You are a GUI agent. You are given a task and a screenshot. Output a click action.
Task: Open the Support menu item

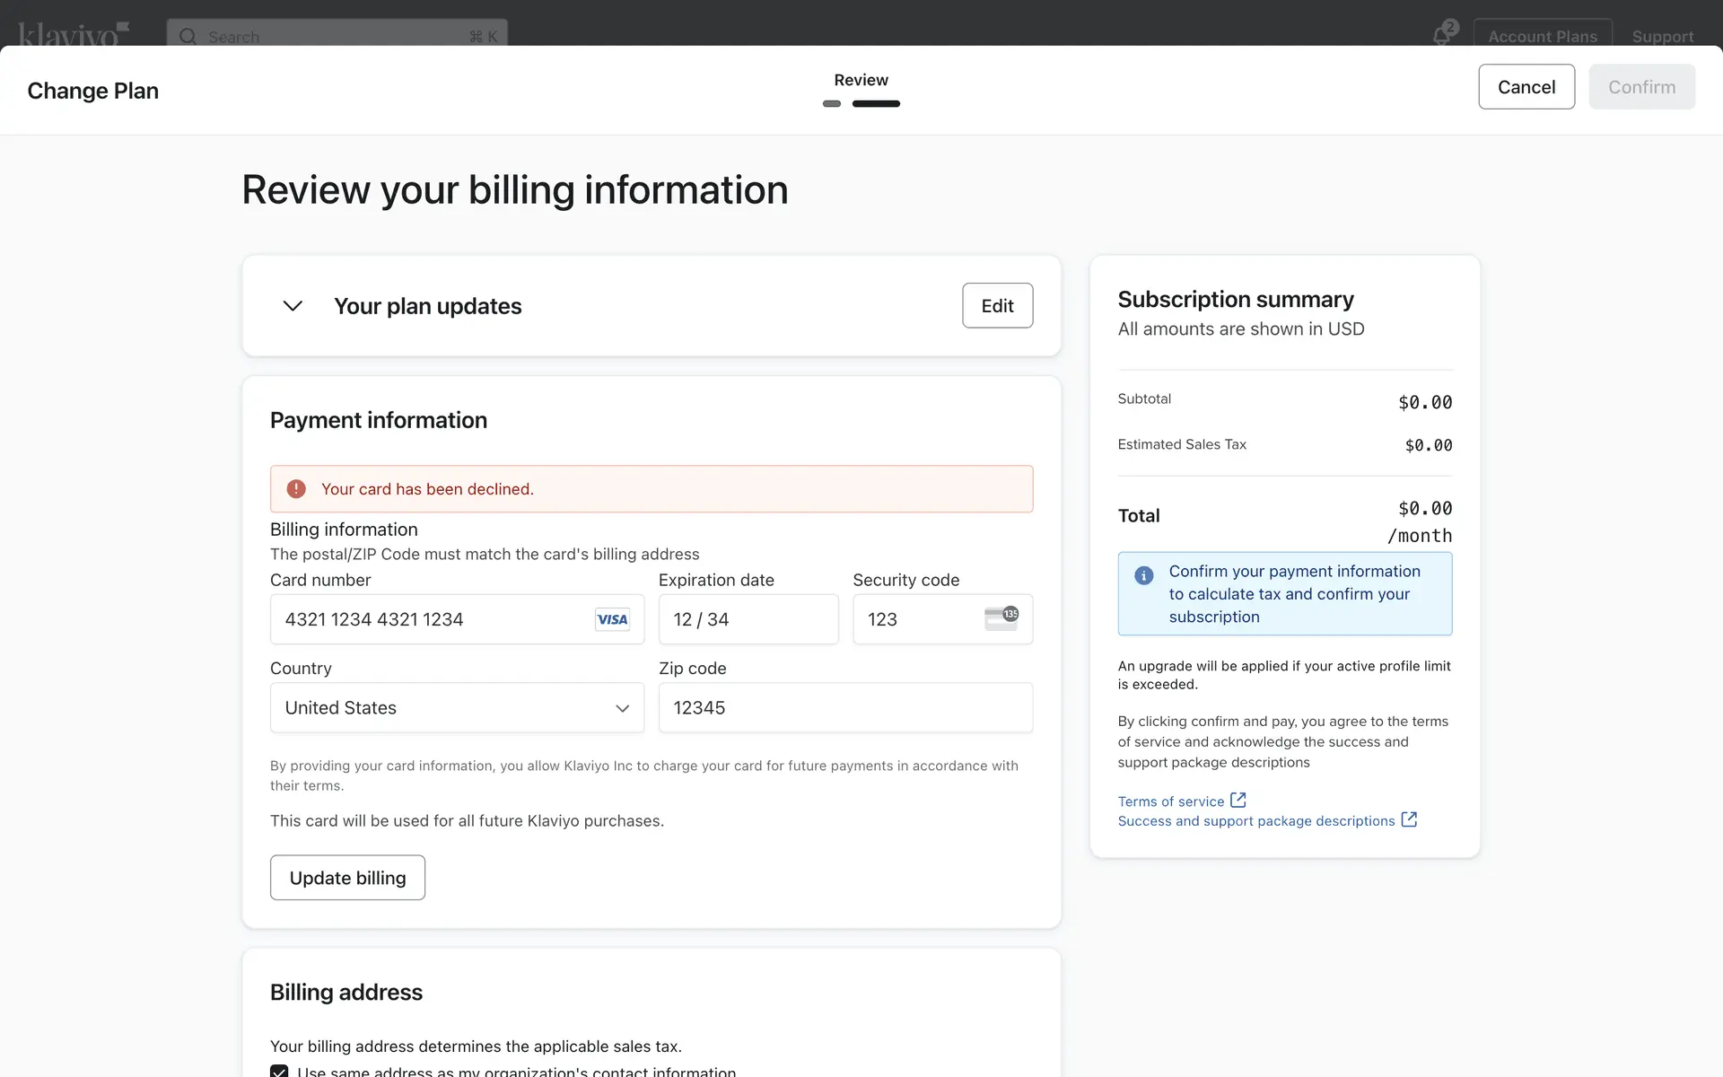point(1662,36)
